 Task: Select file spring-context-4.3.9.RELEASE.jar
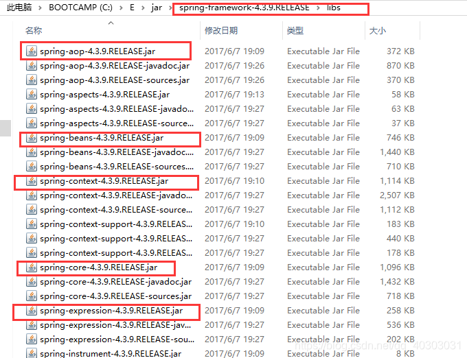tap(104, 181)
